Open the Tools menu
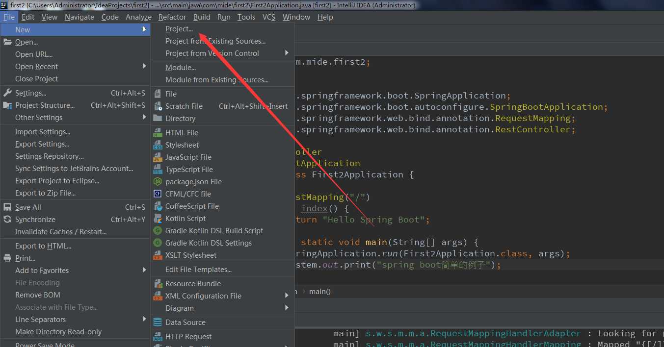Image resolution: width=664 pixels, height=347 pixels. [x=246, y=17]
